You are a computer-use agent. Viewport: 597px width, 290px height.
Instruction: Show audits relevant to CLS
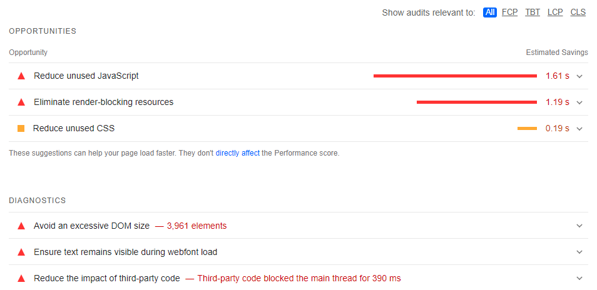click(x=578, y=12)
